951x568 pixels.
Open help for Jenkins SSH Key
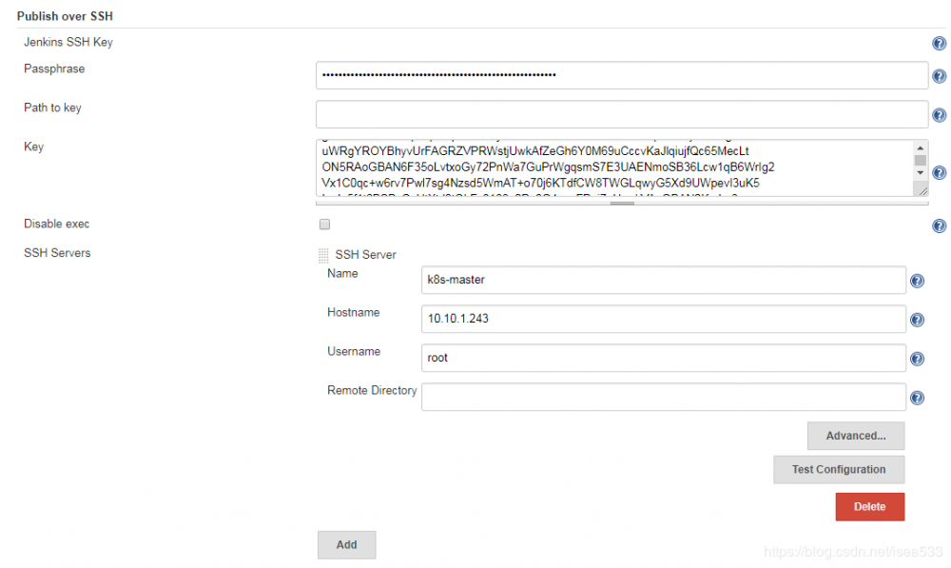pyautogui.click(x=939, y=43)
